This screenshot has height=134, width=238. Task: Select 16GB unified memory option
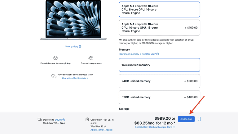pyautogui.click(x=159, y=65)
